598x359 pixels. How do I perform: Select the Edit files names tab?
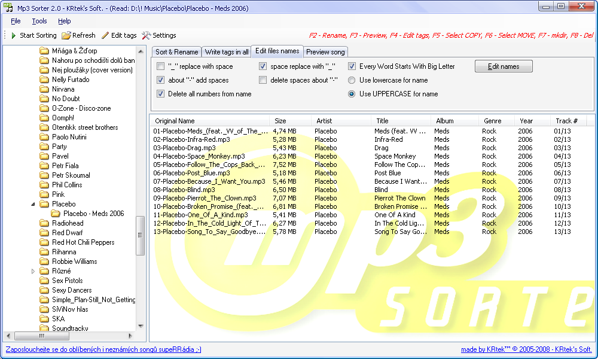tap(277, 51)
